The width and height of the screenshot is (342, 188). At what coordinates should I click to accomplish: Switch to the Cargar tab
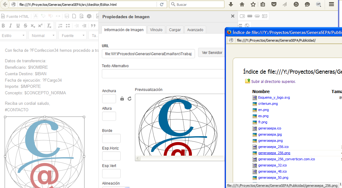pyautogui.click(x=175, y=30)
